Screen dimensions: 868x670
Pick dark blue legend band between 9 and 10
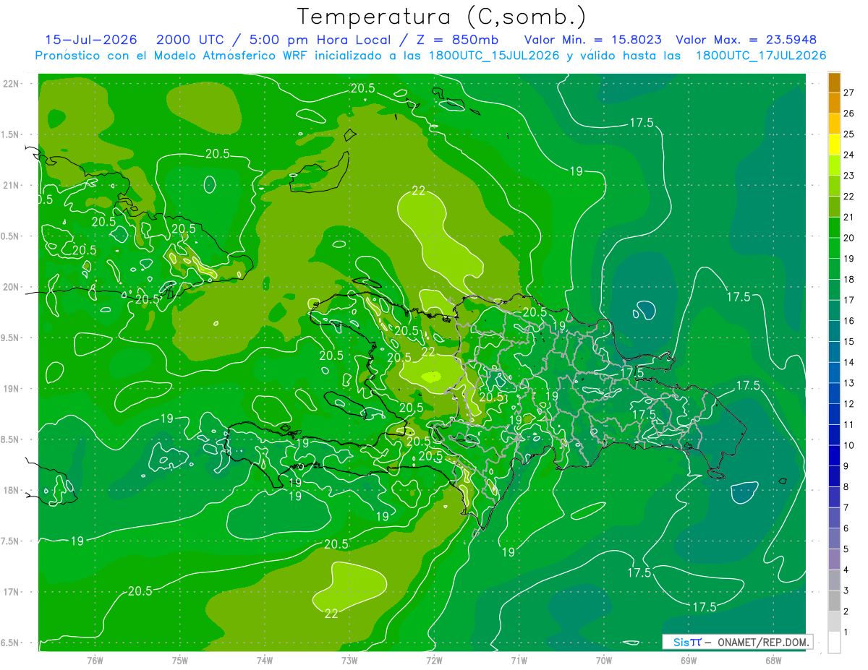click(x=834, y=455)
